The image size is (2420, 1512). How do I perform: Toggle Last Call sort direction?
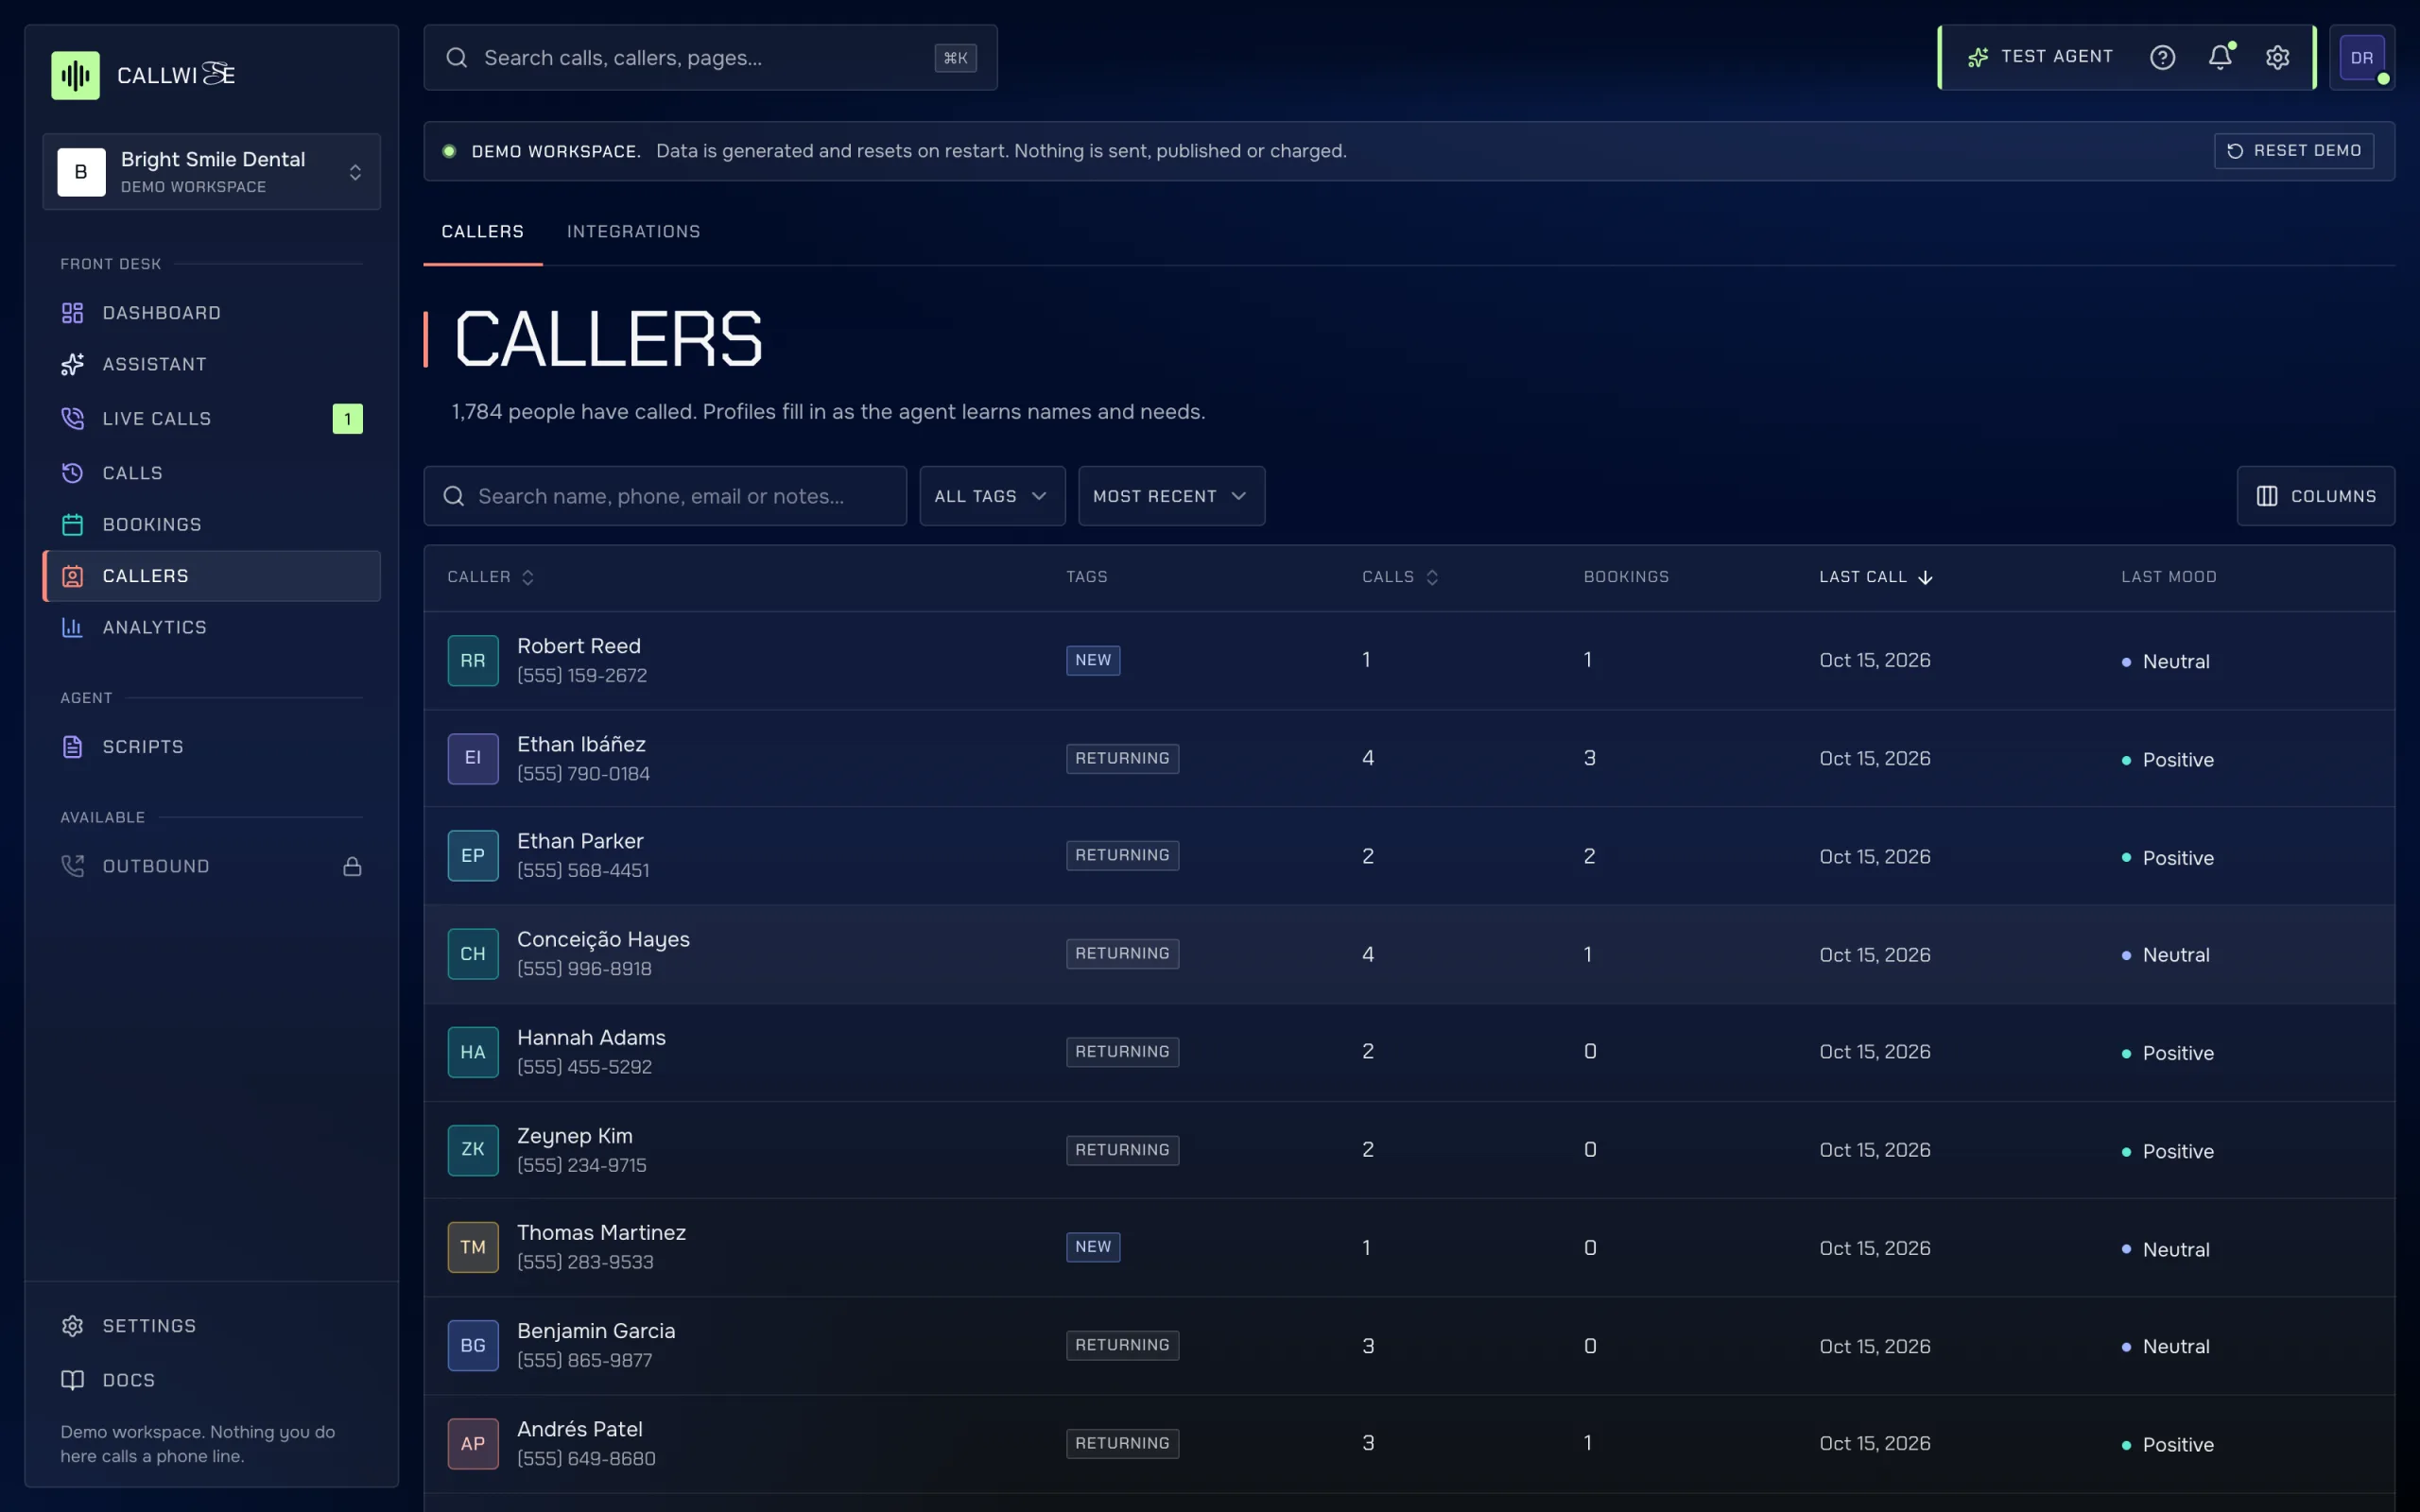pos(1875,577)
